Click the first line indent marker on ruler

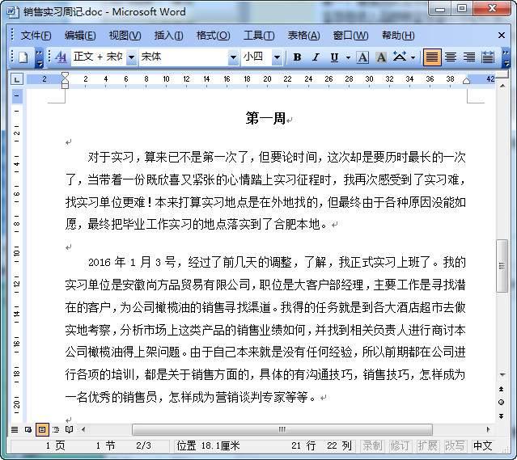pos(65,76)
